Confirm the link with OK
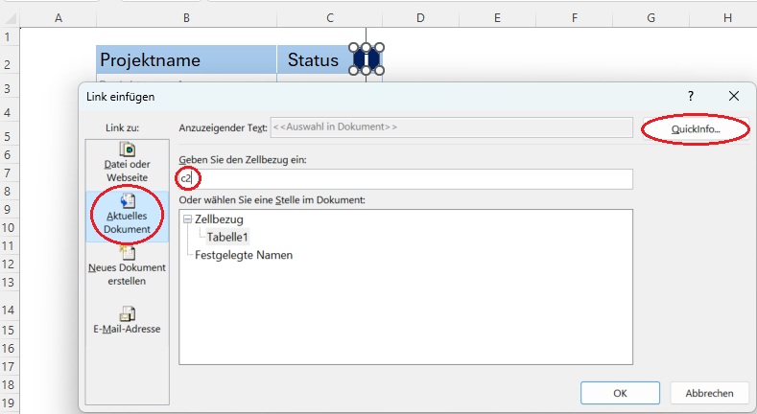Image resolution: width=757 pixels, height=414 pixels. [x=620, y=393]
